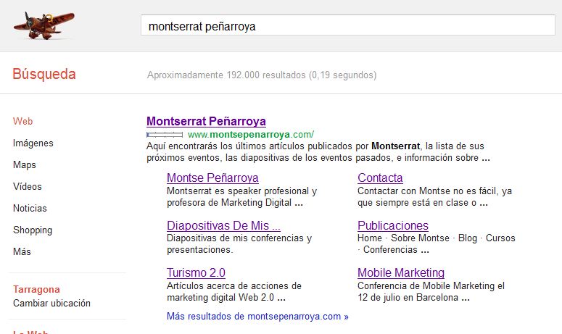Click Cambiar ubicación link
Image resolution: width=562 pixels, height=334 pixels.
click(x=51, y=303)
